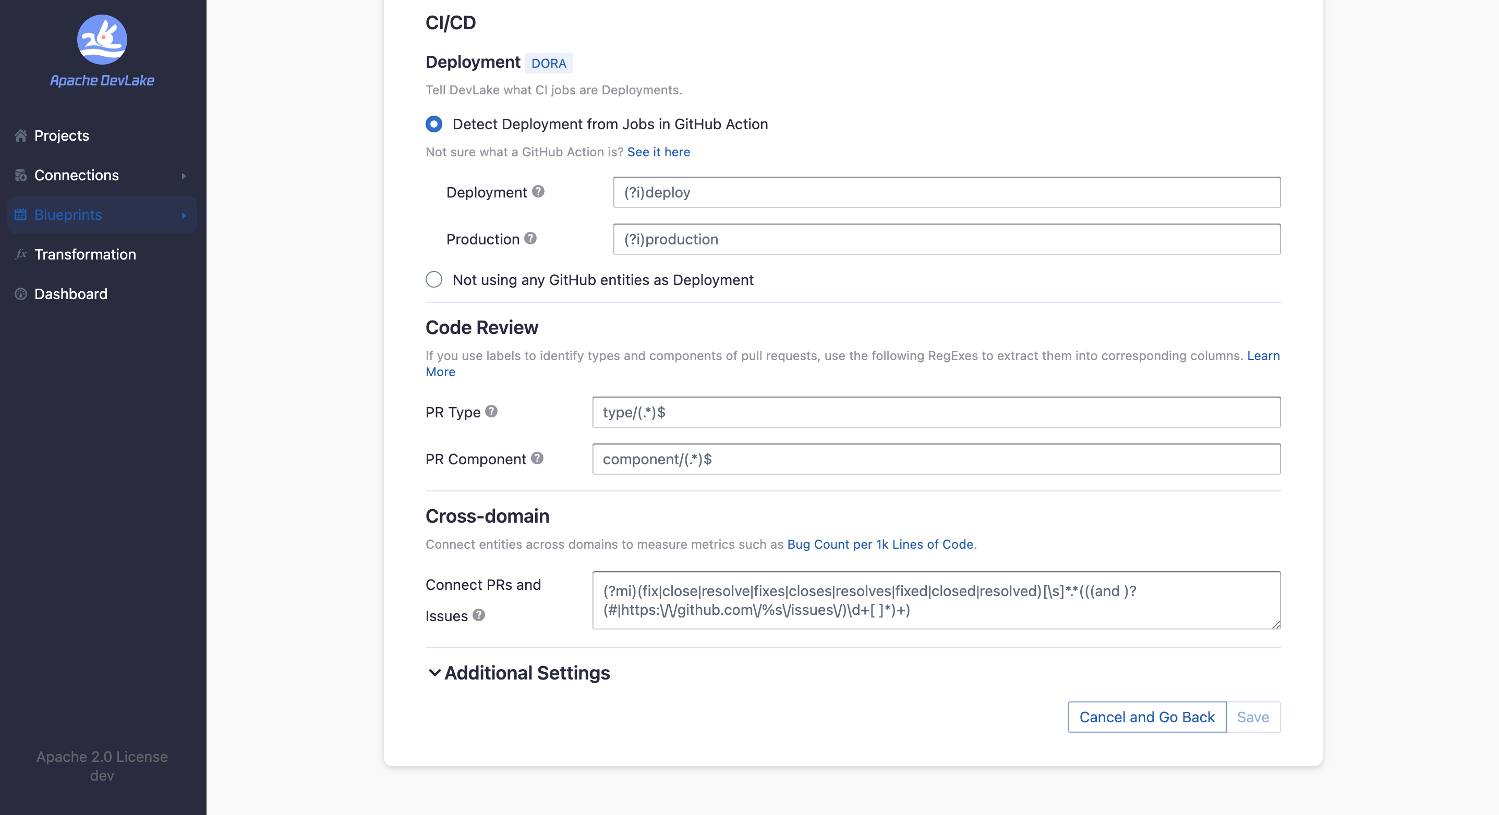
Task: Click the Dashboard gauge icon
Action: tap(21, 293)
